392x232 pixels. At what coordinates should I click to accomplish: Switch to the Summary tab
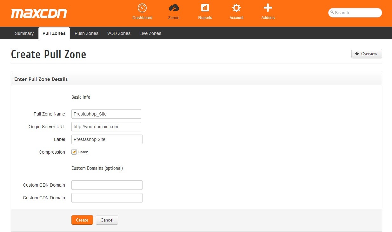coord(24,33)
